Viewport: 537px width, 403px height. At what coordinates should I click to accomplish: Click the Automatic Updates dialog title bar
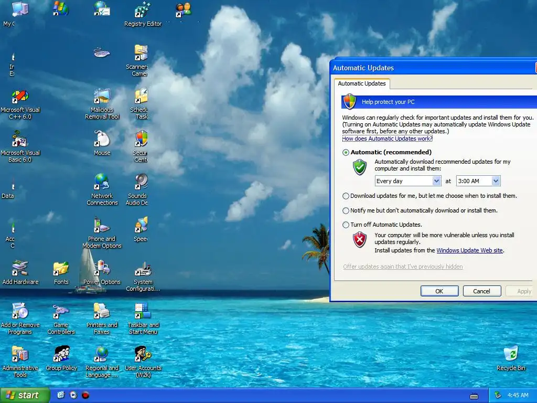433,68
